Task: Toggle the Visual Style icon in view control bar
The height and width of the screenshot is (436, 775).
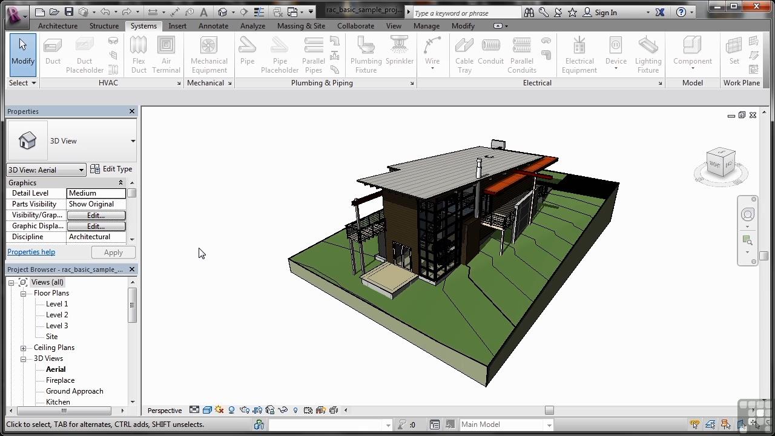Action: coord(207,410)
